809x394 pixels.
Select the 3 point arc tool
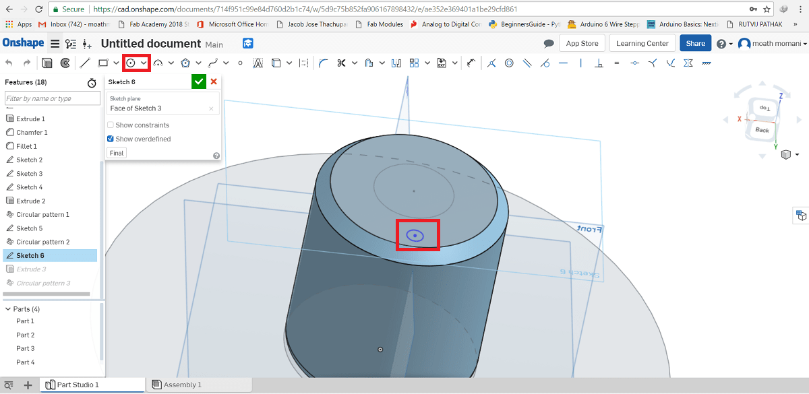[x=158, y=63]
